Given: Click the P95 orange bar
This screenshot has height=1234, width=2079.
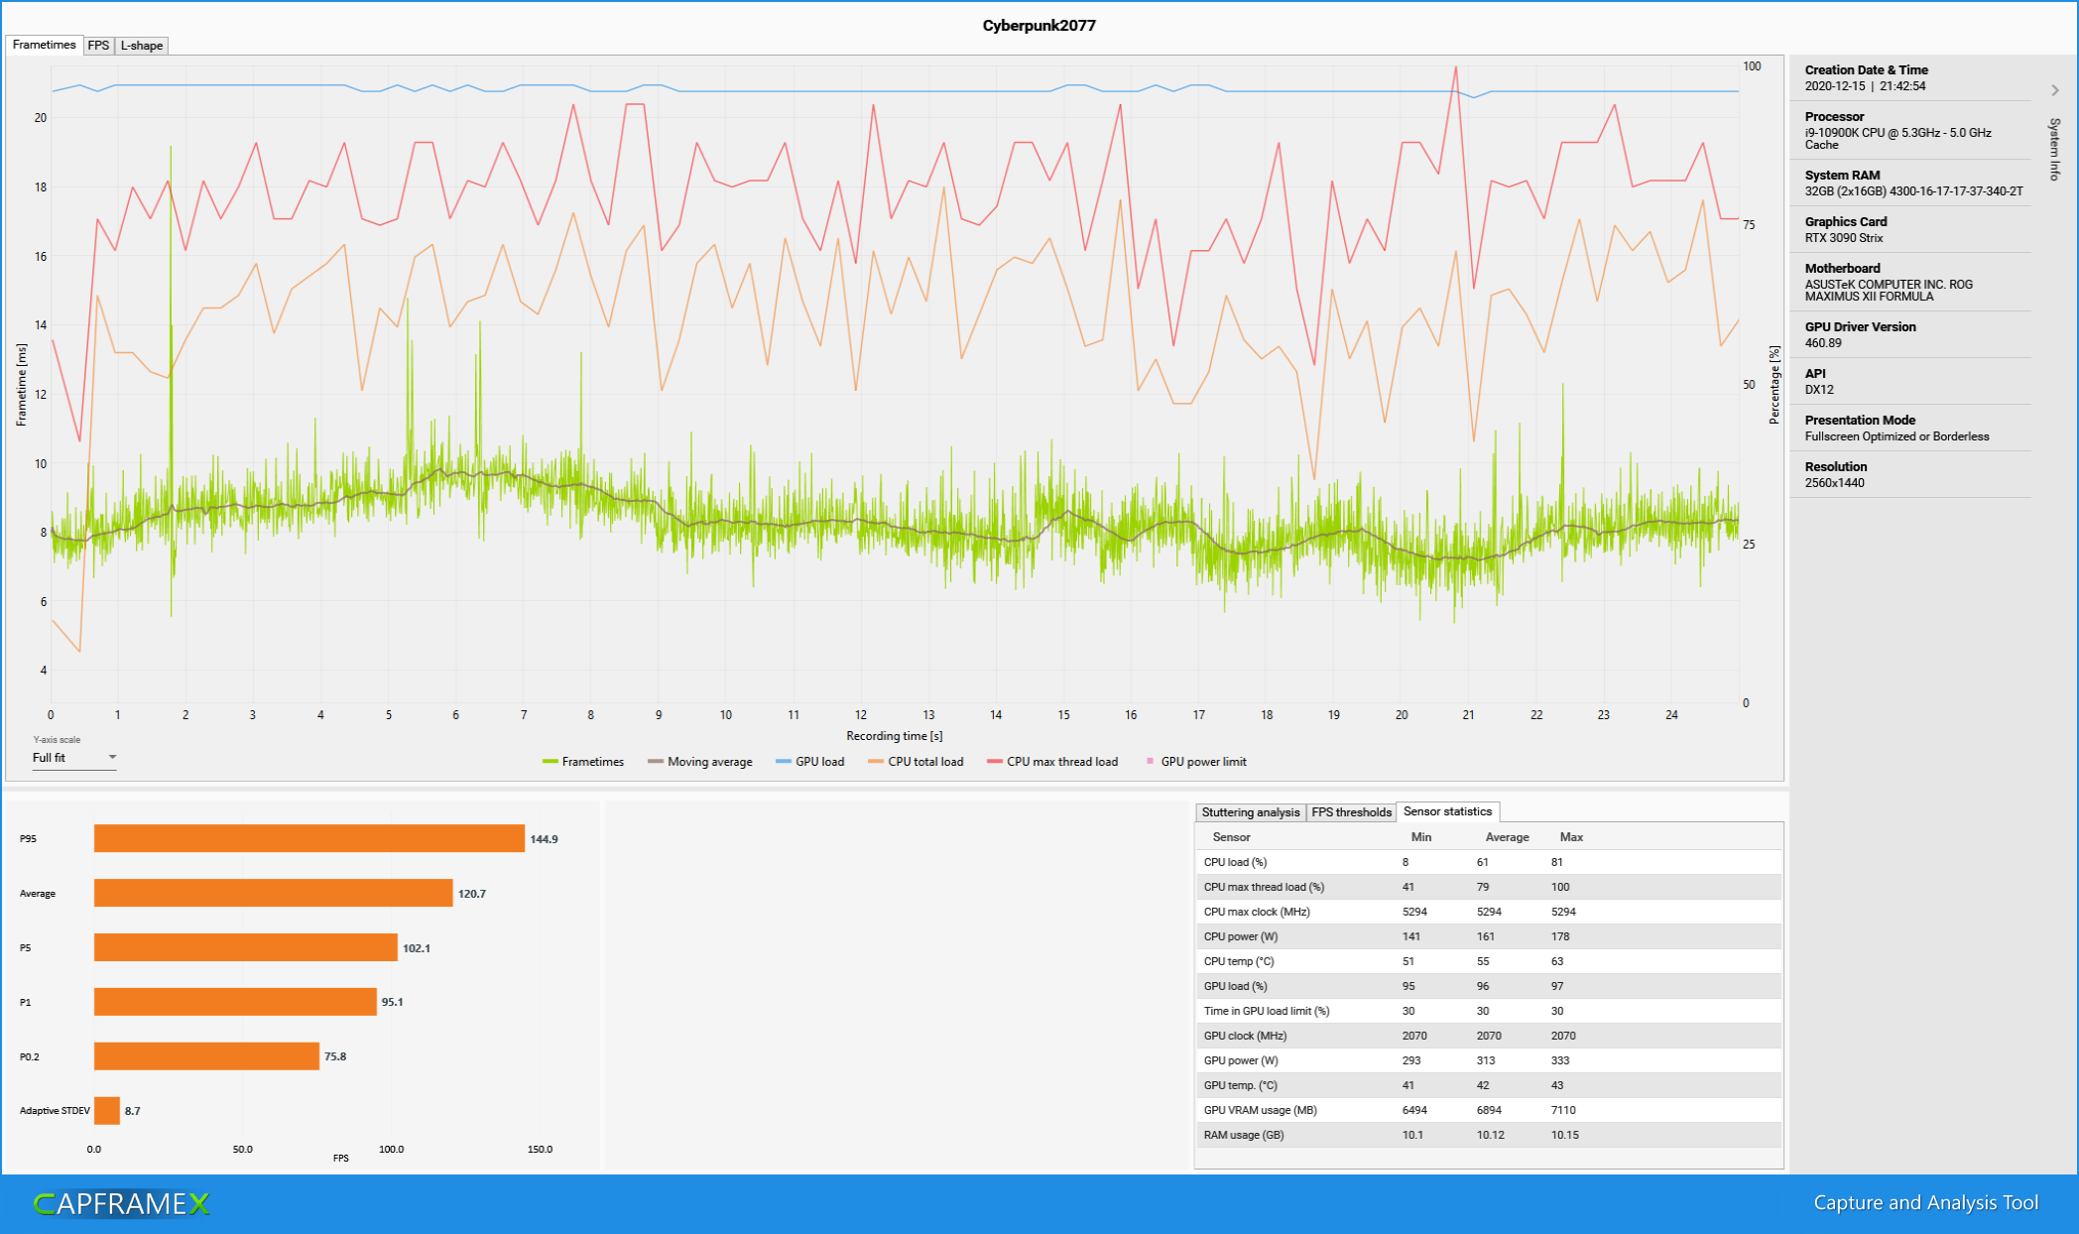Looking at the screenshot, I should 308,838.
